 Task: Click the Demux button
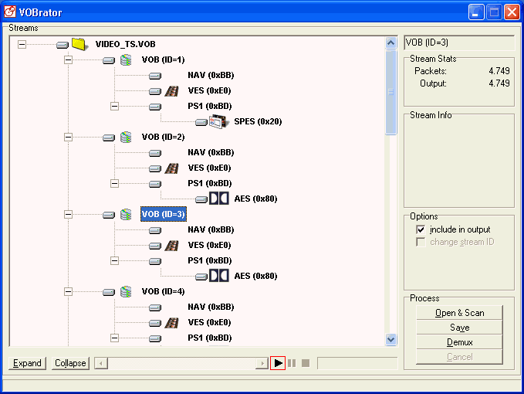tap(459, 342)
